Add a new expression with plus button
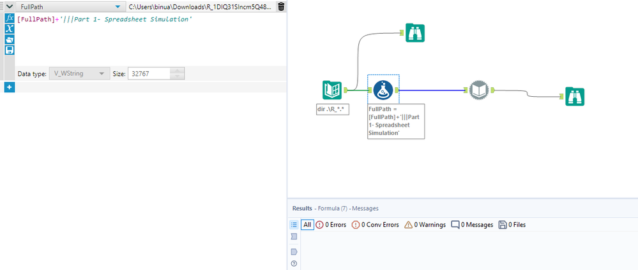Image resolution: width=638 pixels, height=270 pixels. (x=10, y=87)
